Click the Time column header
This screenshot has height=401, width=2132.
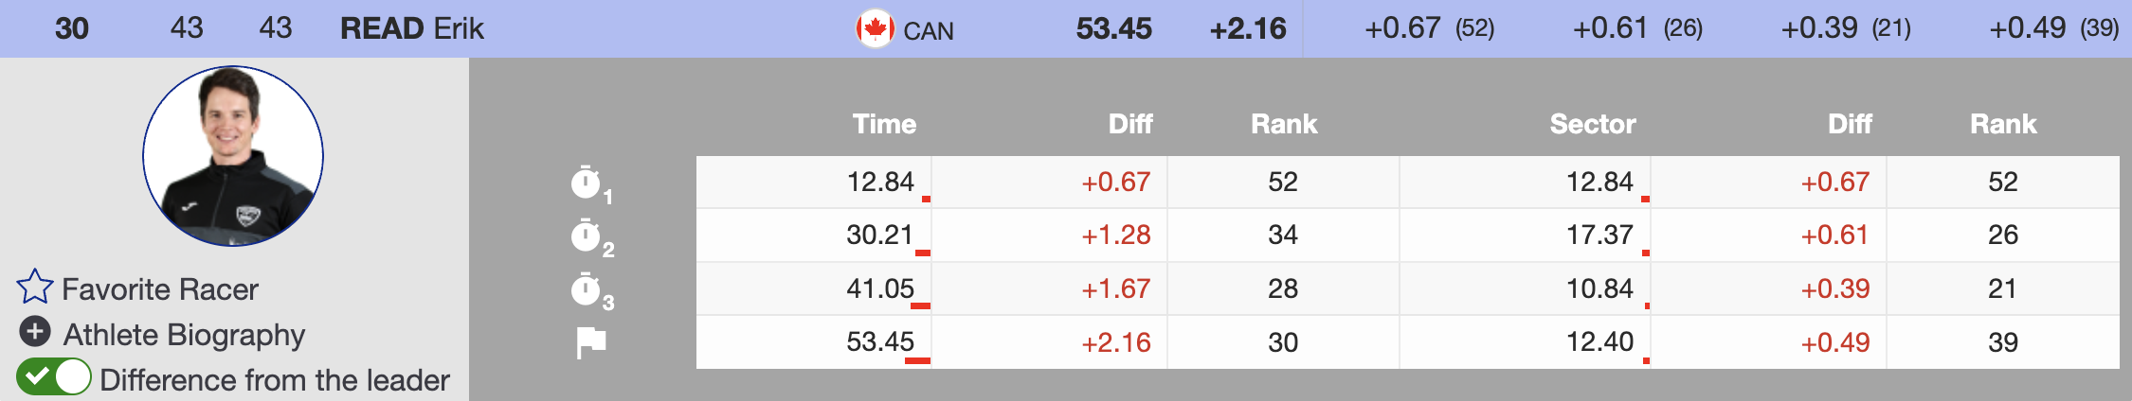tap(884, 124)
